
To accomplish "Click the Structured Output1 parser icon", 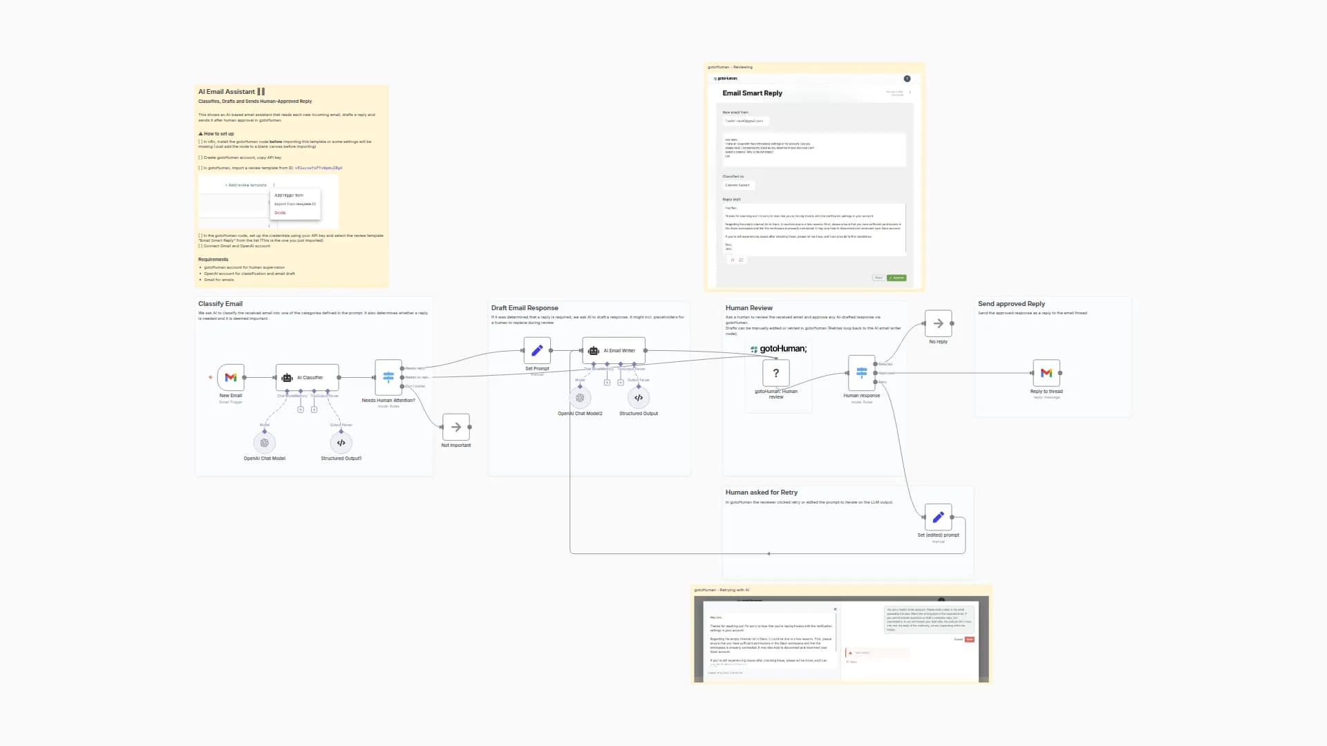I will point(341,443).
